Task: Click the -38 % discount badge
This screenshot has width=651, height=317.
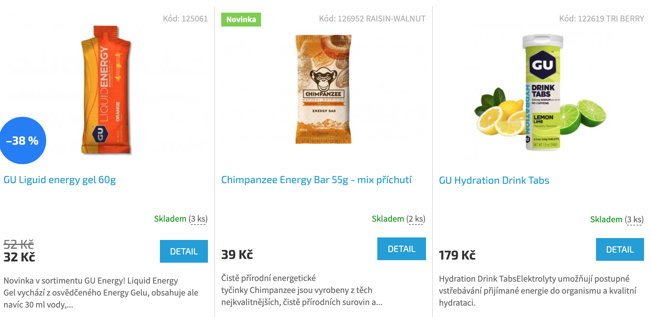Action: click(x=22, y=141)
